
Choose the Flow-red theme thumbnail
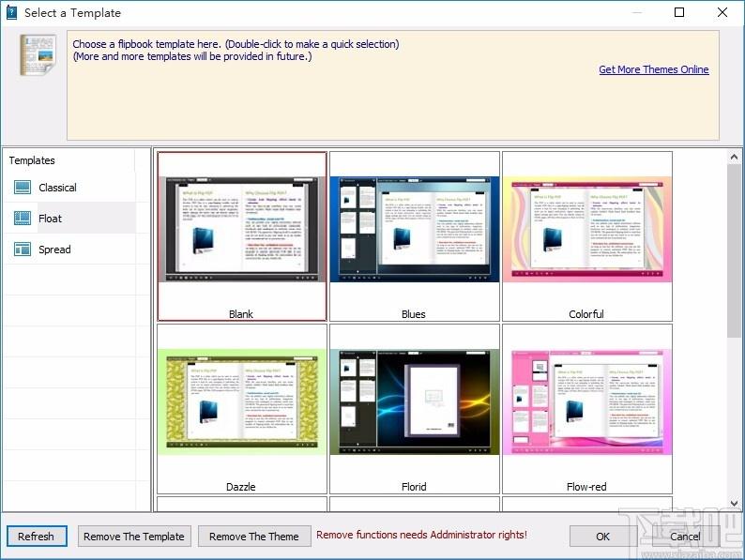click(x=587, y=401)
